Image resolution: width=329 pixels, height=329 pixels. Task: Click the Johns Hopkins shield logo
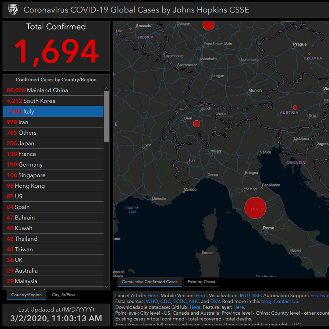(x=13, y=10)
